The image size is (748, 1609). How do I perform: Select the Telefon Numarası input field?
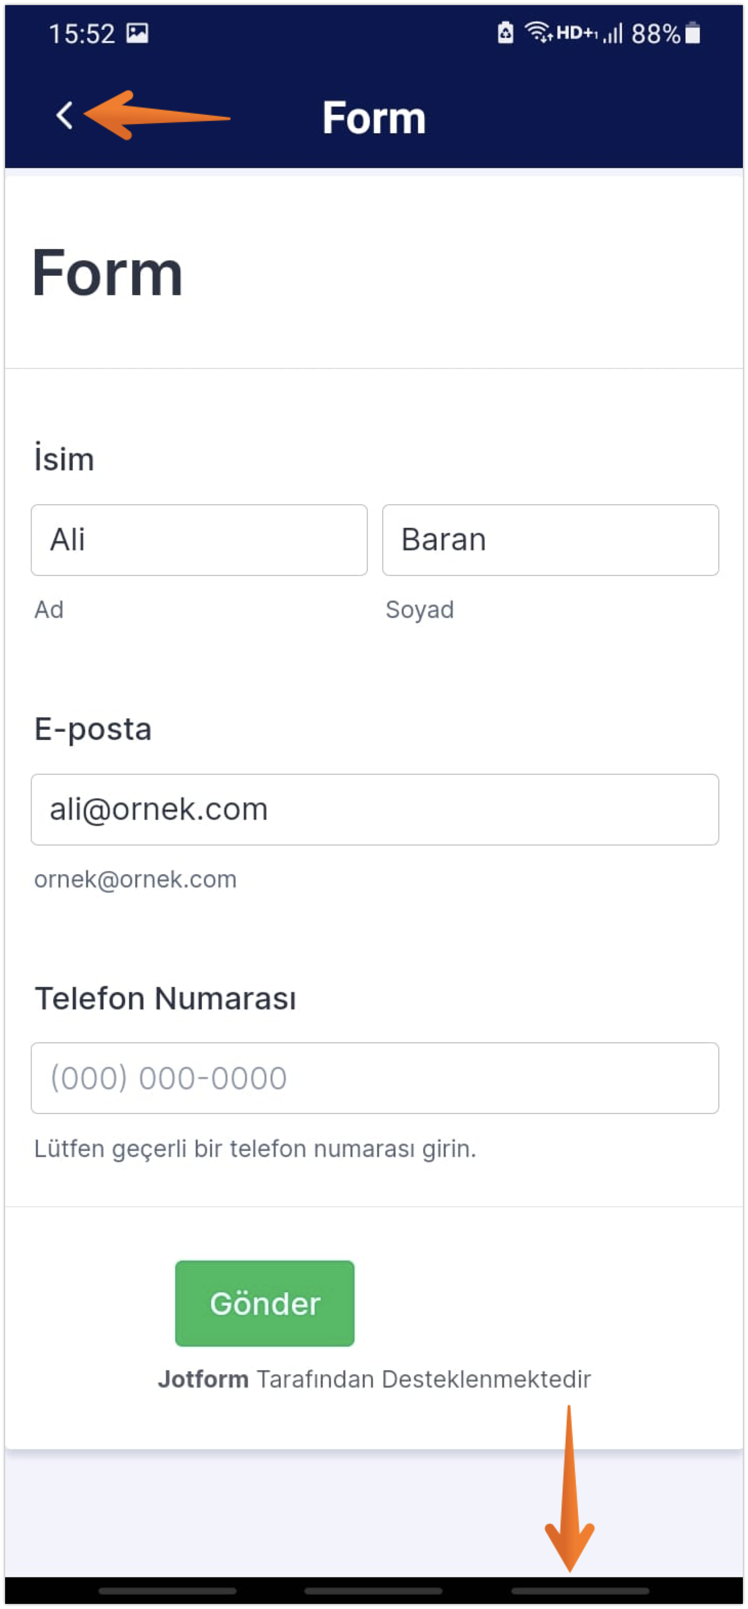(375, 1078)
